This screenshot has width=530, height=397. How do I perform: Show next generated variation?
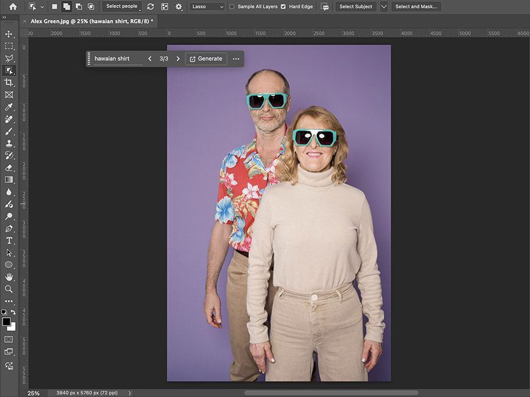(178, 59)
